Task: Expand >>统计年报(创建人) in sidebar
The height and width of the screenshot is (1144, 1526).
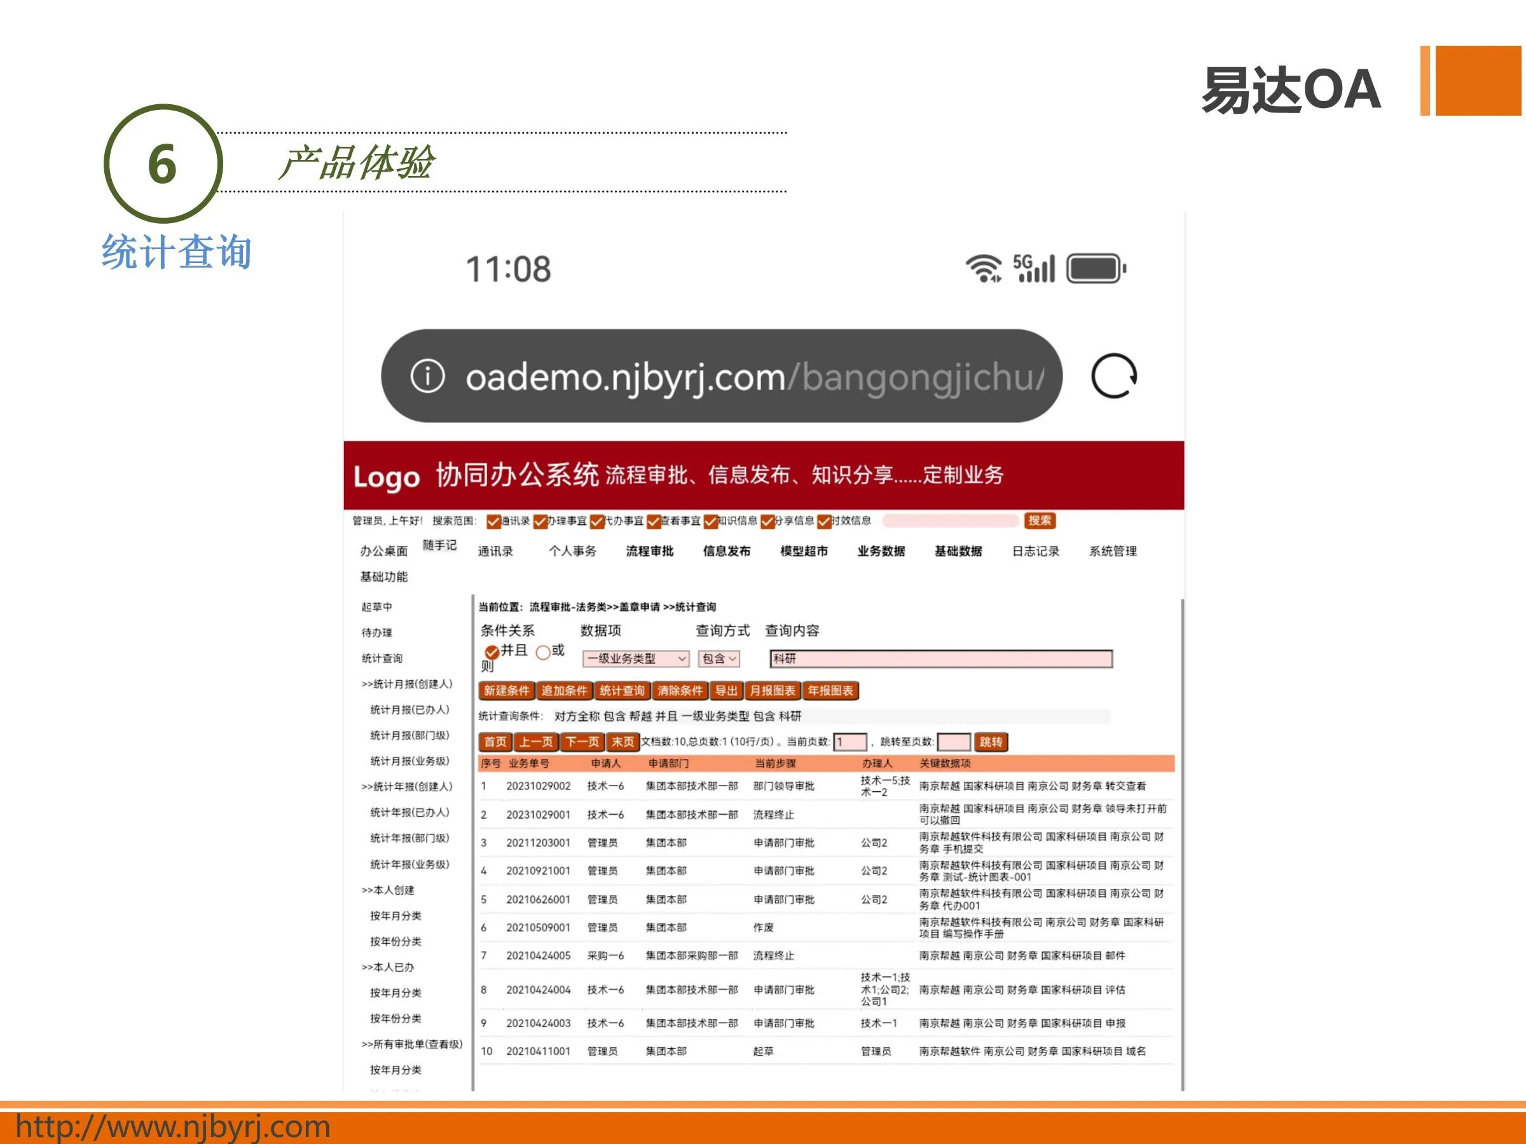Action: [x=407, y=787]
